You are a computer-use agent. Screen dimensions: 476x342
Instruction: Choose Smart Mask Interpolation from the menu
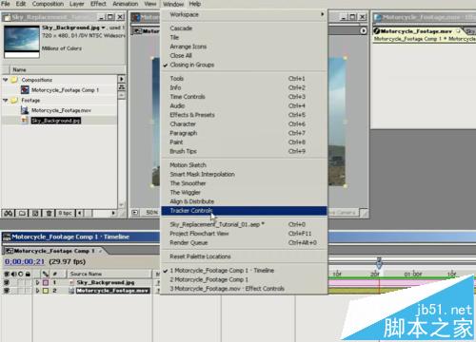coord(245,174)
